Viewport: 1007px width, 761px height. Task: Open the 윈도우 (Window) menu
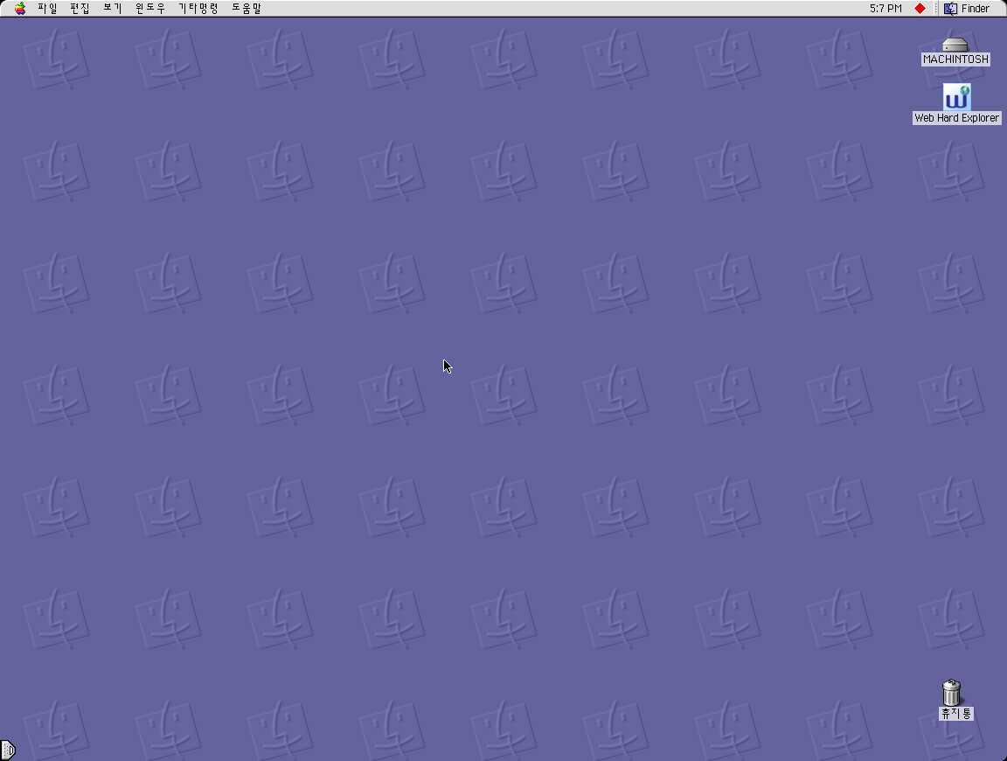tap(150, 9)
